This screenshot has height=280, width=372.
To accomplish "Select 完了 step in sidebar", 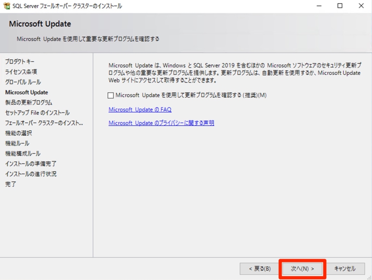I will coord(11,184).
